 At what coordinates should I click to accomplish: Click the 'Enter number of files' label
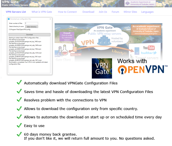coord(16,23)
